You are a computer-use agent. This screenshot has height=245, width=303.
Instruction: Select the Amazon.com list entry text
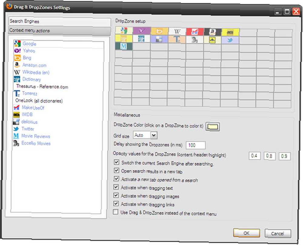pos(35,65)
